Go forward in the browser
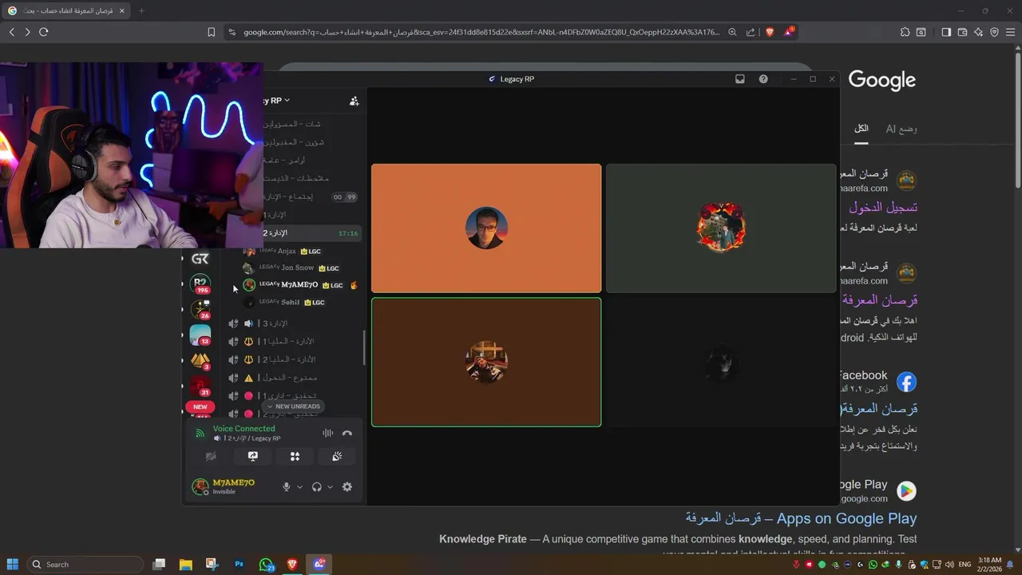The width and height of the screenshot is (1022, 575). click(27, 32)
